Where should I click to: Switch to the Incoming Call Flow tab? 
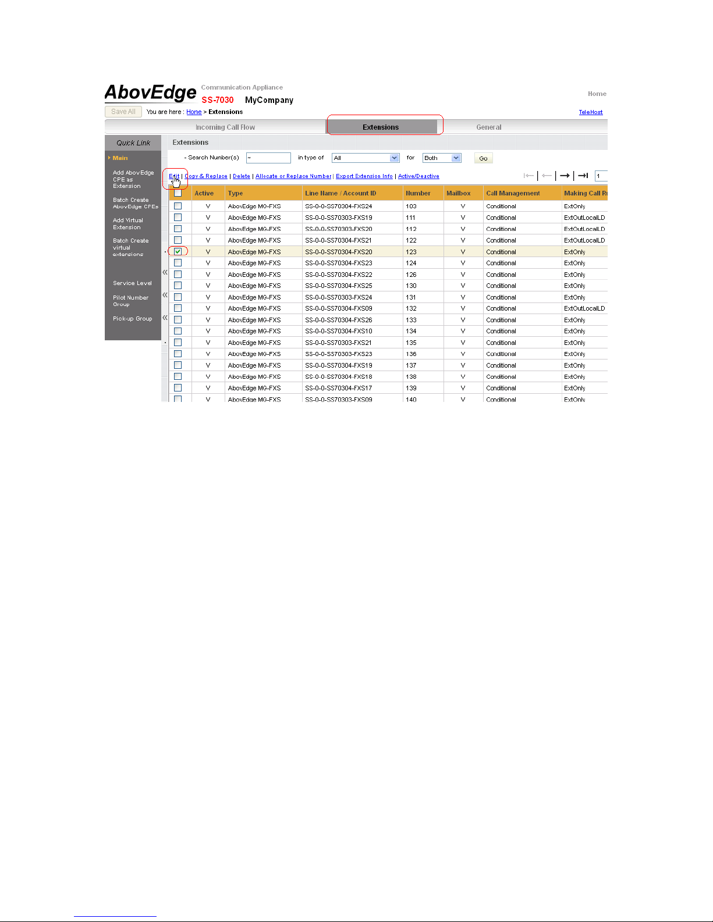(x=225, y=127)
